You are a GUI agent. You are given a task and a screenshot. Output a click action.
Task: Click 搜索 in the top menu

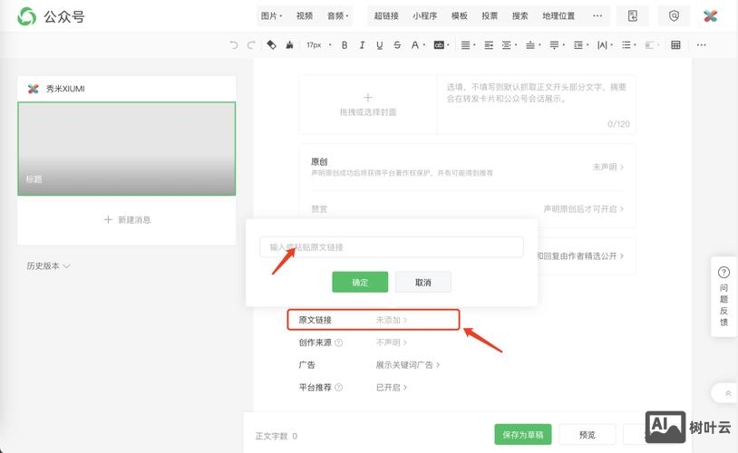(x=520, y=16)
